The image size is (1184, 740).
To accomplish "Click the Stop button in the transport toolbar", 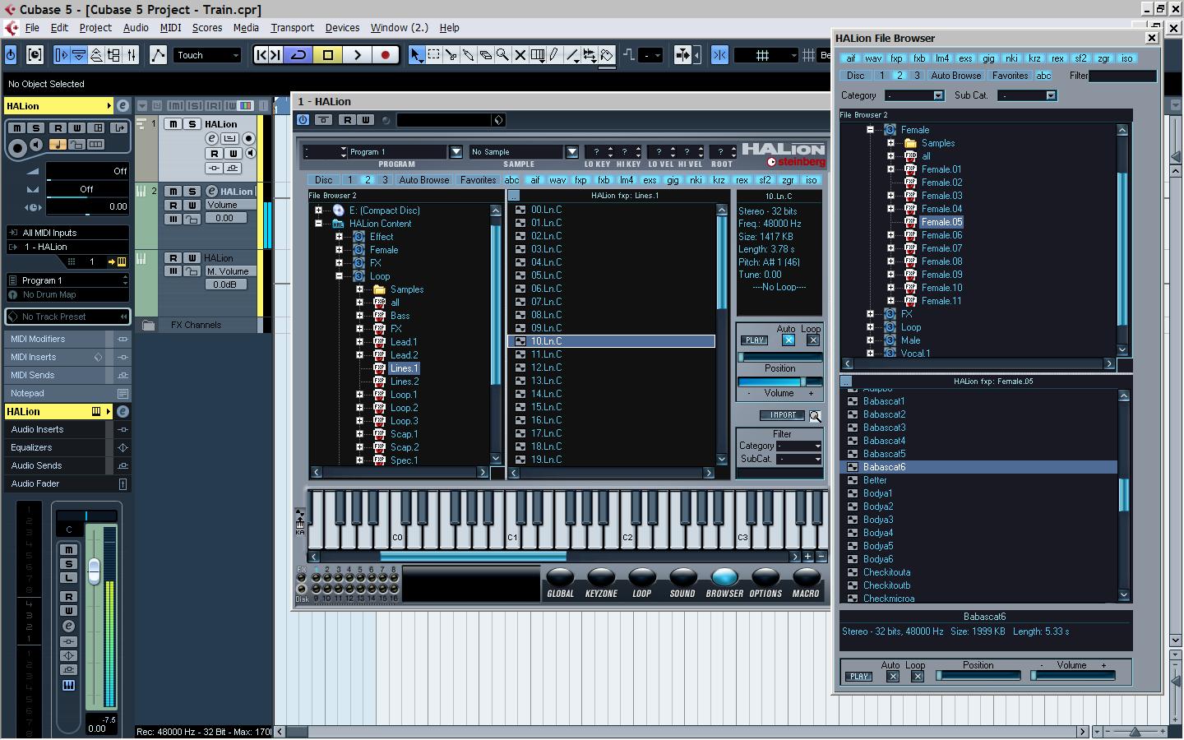I will click(x=328, y=55).
